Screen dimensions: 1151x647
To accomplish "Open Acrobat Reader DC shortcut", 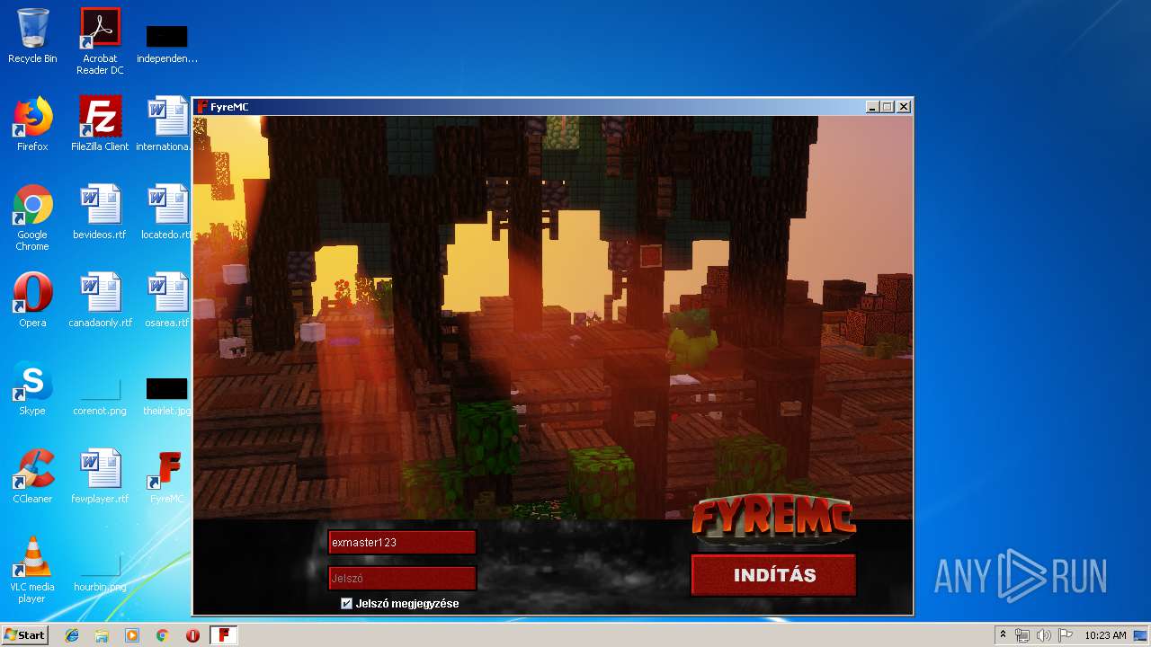I will 100,41.
